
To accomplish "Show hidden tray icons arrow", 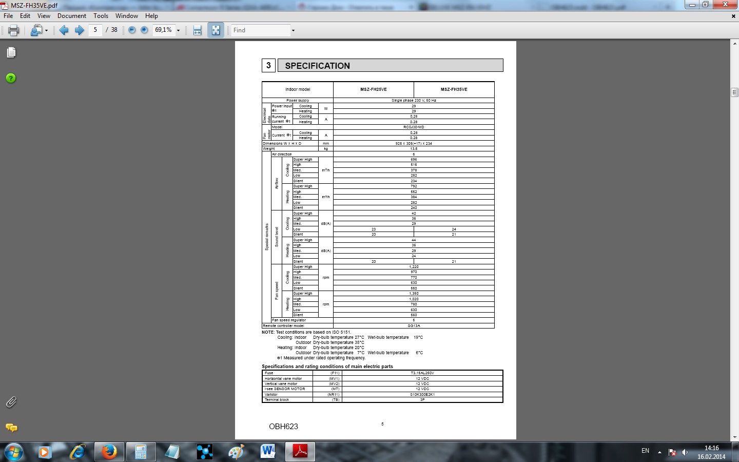I will click(659, 452).
